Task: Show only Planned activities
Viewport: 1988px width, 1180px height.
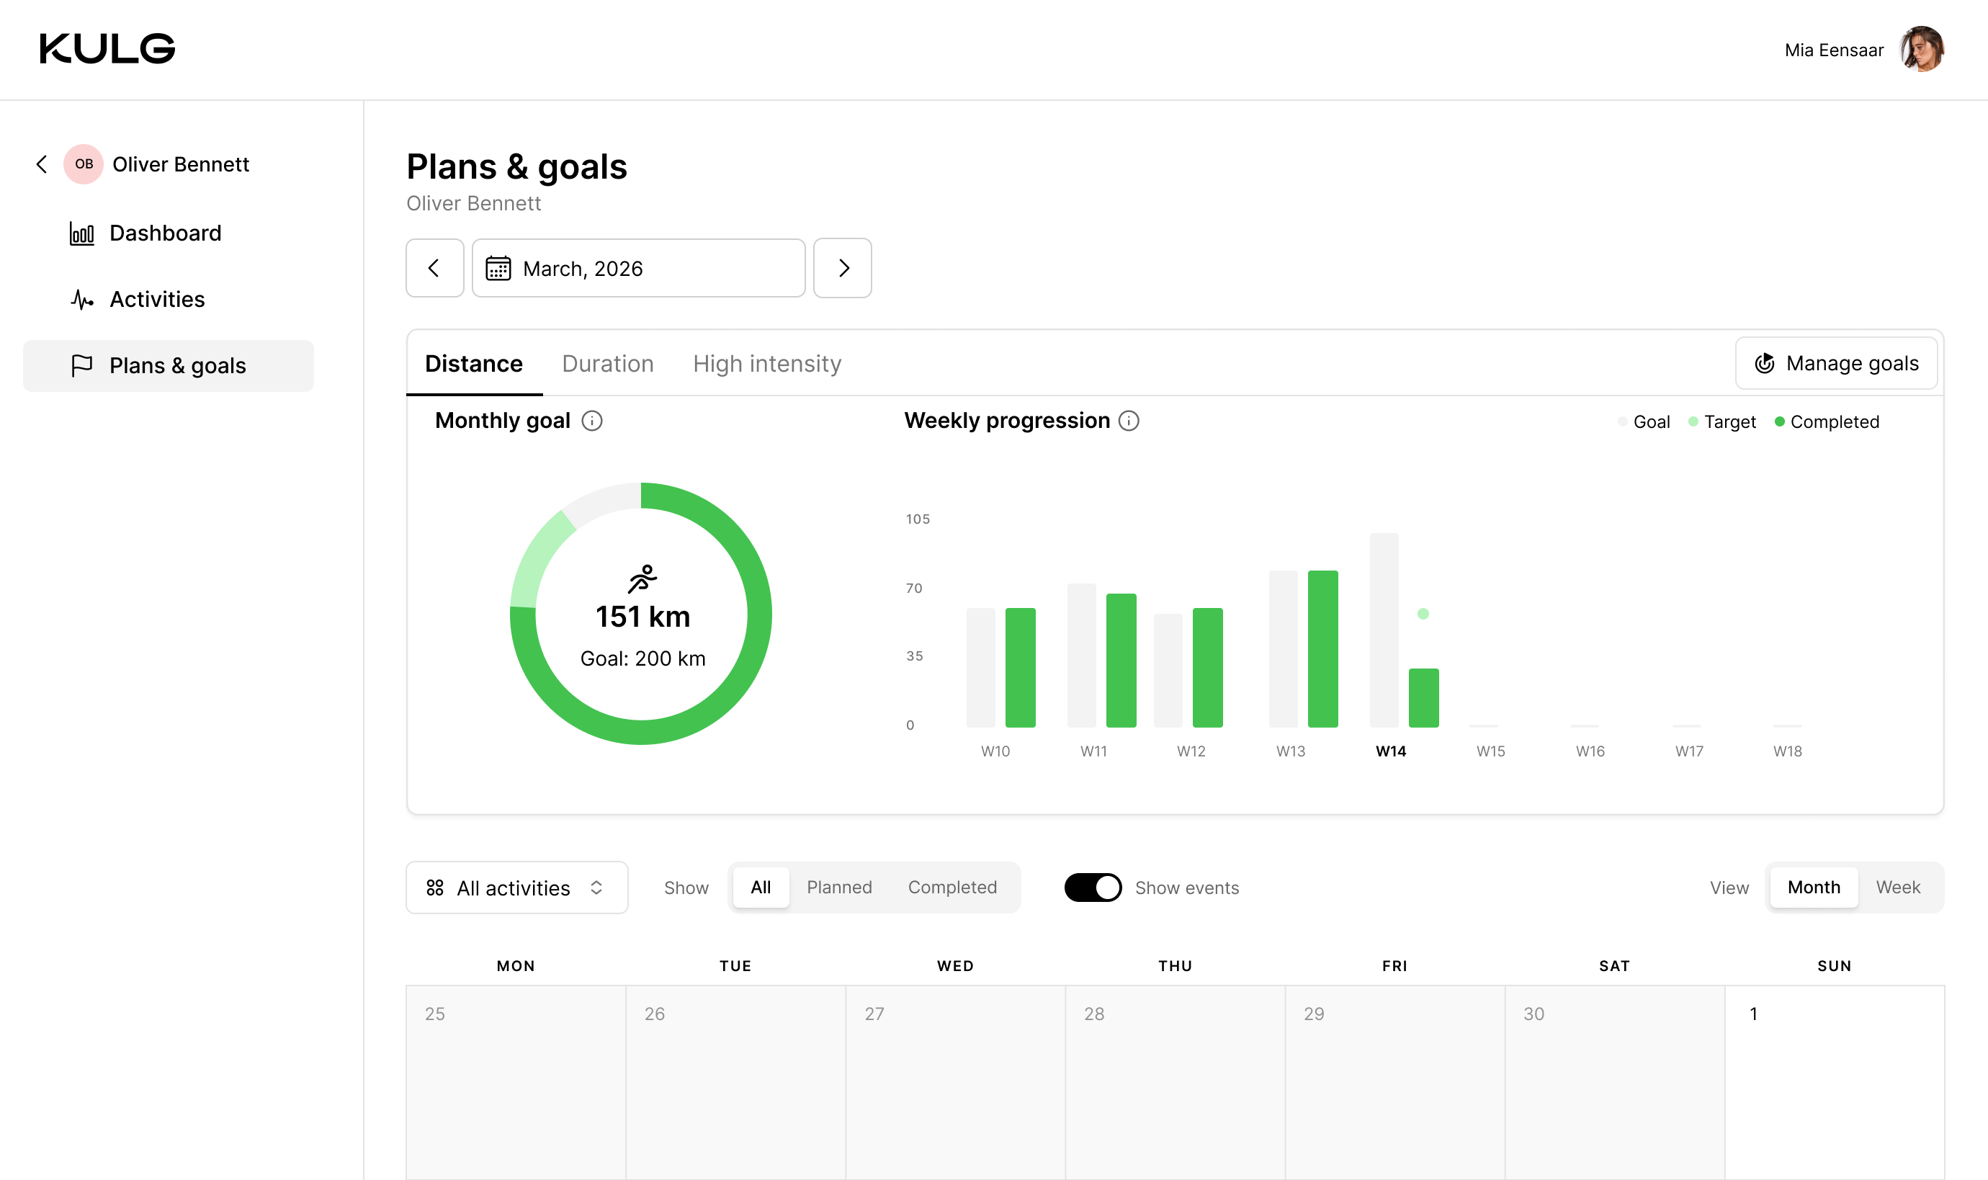Action: tap(838, 888)
